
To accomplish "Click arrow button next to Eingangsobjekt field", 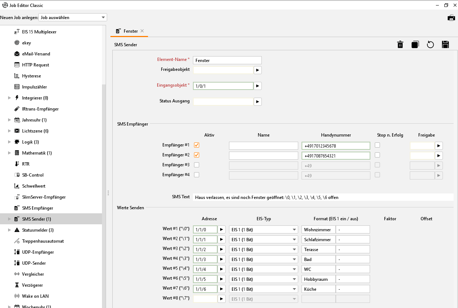I will tap(257, 86).
